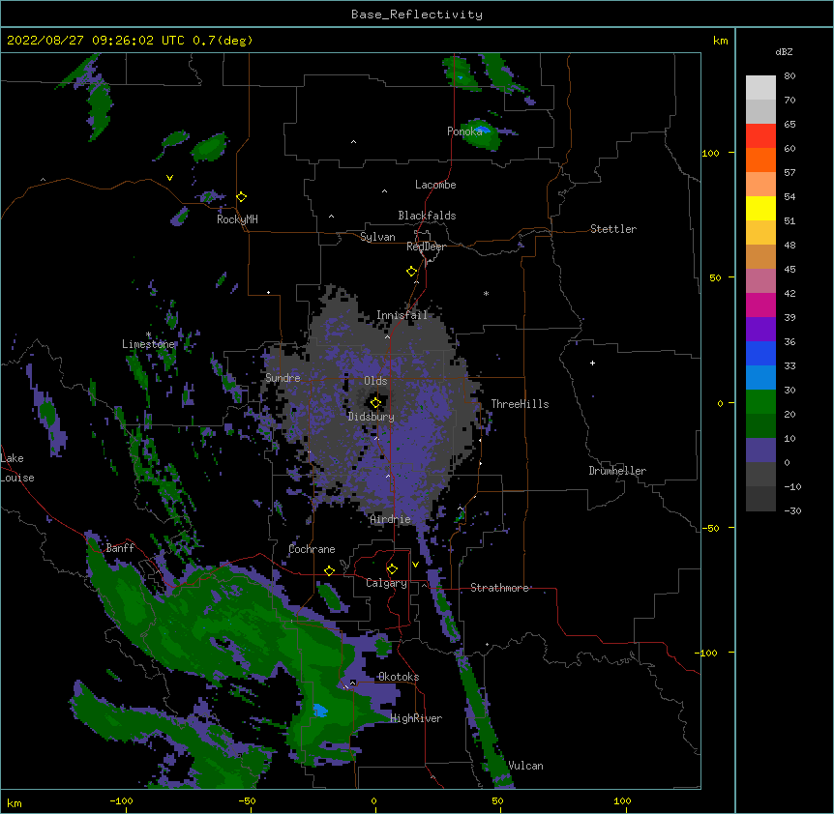This screenshot has width=834, height=814.
Task: Select the yellow diamond marker near Cochrane
Action: pyautogui.click(x=329, y=570)
